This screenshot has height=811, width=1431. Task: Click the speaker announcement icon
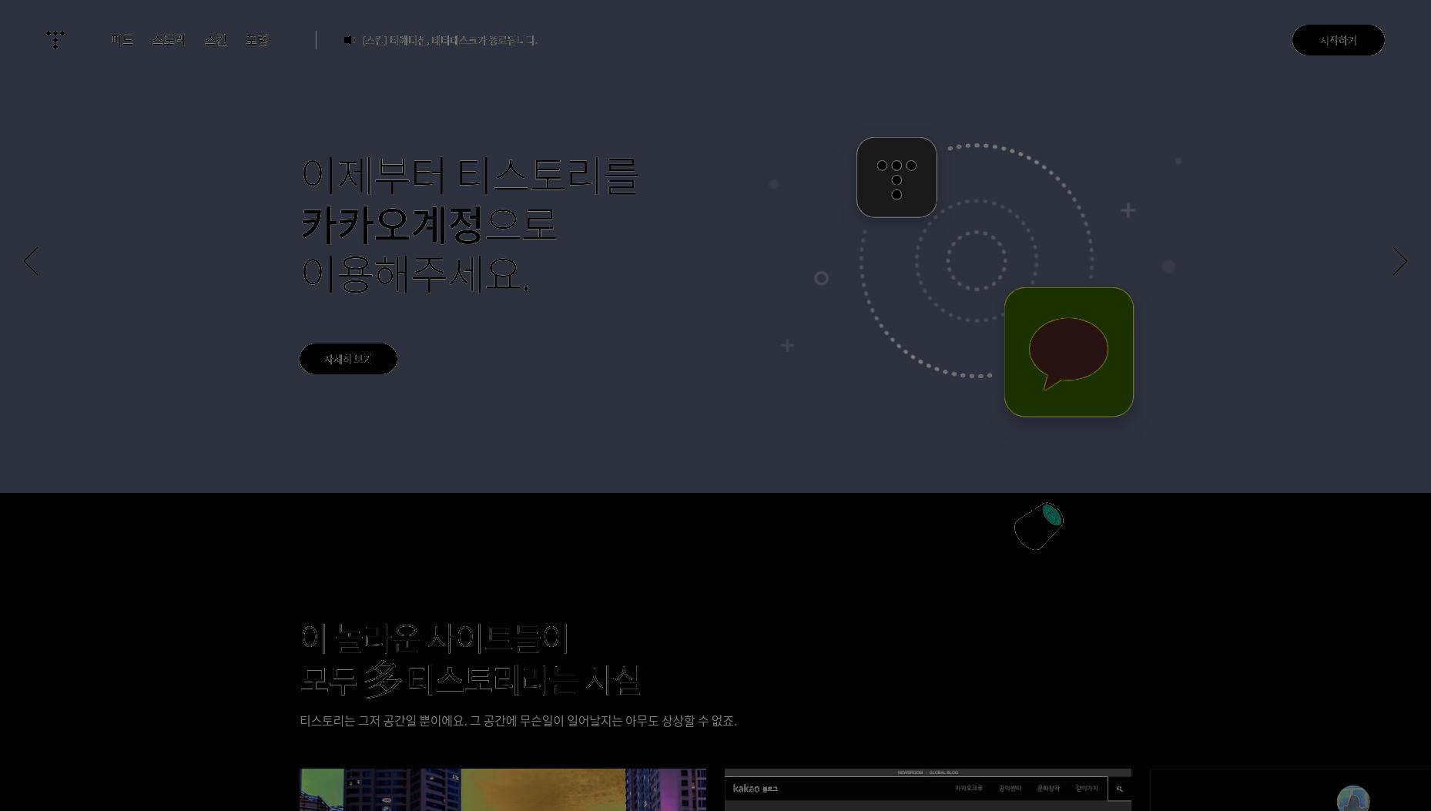pyautogui.click(x=350, y=40)
